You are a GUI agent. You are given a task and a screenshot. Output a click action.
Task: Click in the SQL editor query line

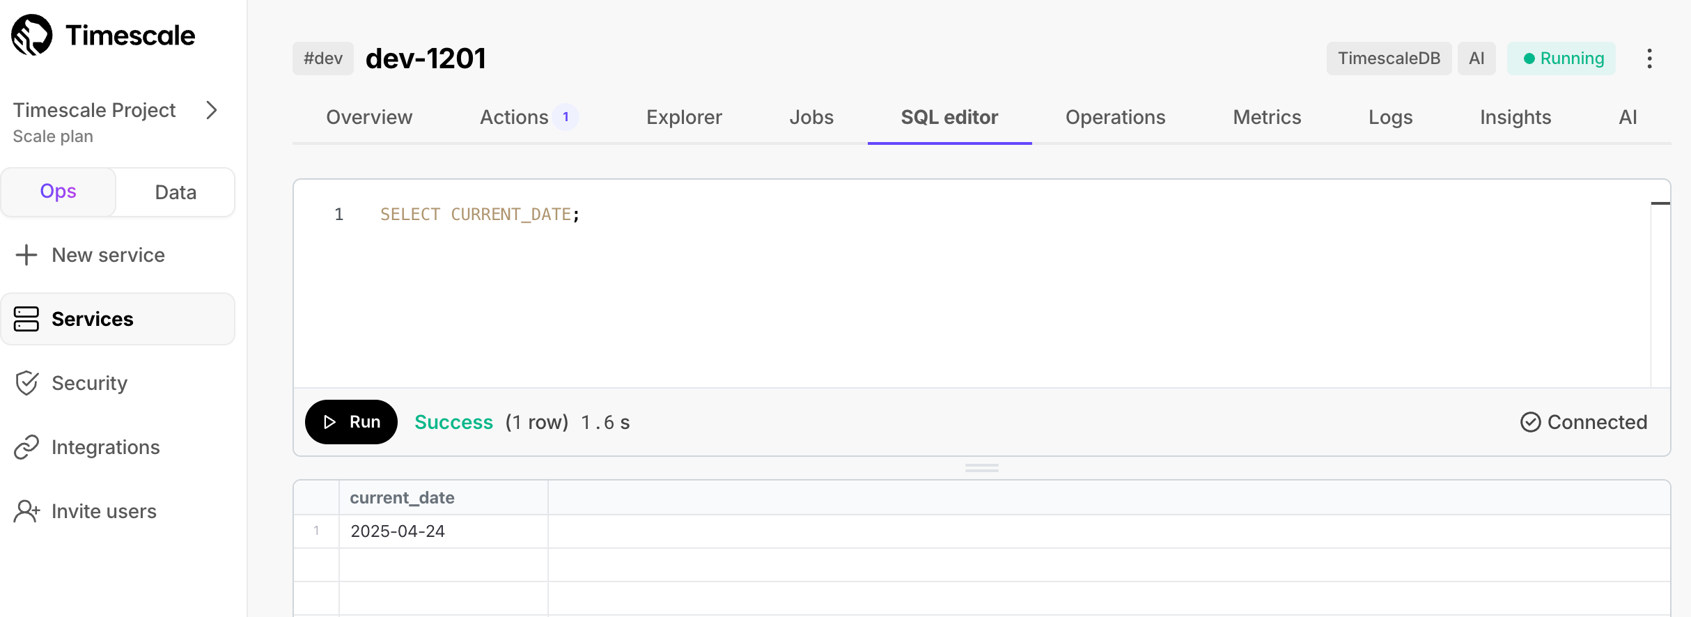[x=480, y=214]
